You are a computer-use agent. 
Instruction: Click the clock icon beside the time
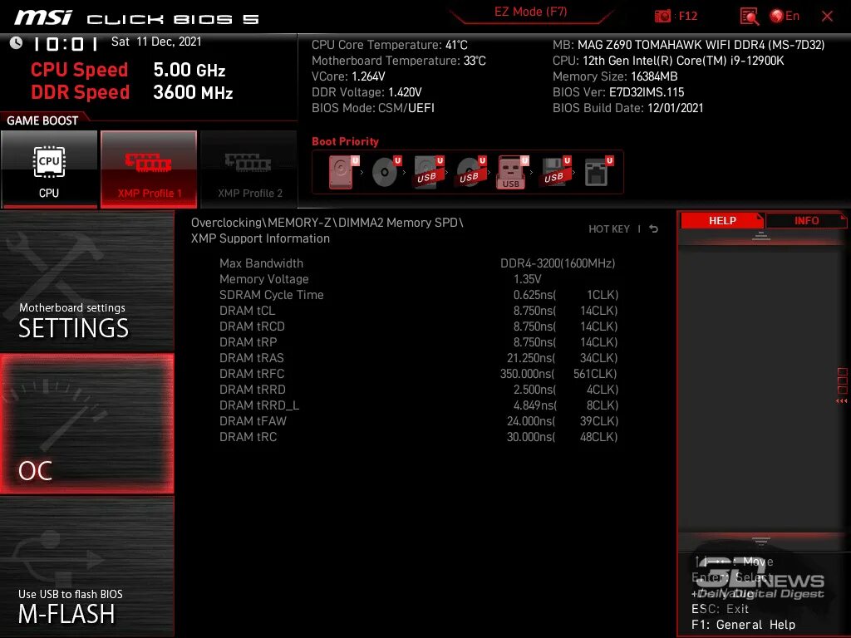[16, 43]
